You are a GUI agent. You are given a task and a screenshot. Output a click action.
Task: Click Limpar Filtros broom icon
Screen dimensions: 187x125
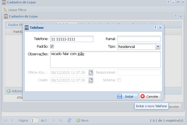click(x=5, y=10)
